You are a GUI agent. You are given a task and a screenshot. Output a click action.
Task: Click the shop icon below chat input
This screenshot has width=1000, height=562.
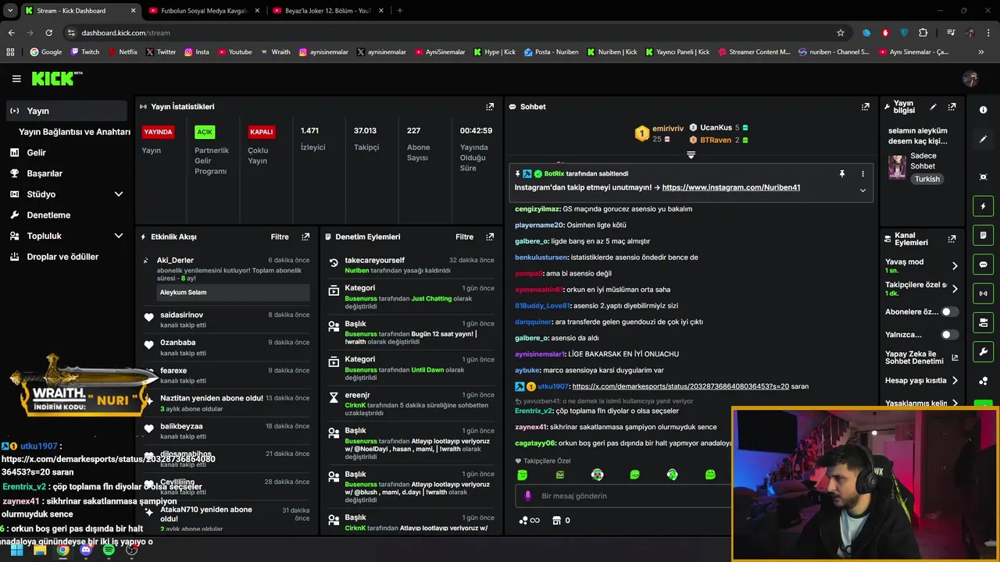556,520
